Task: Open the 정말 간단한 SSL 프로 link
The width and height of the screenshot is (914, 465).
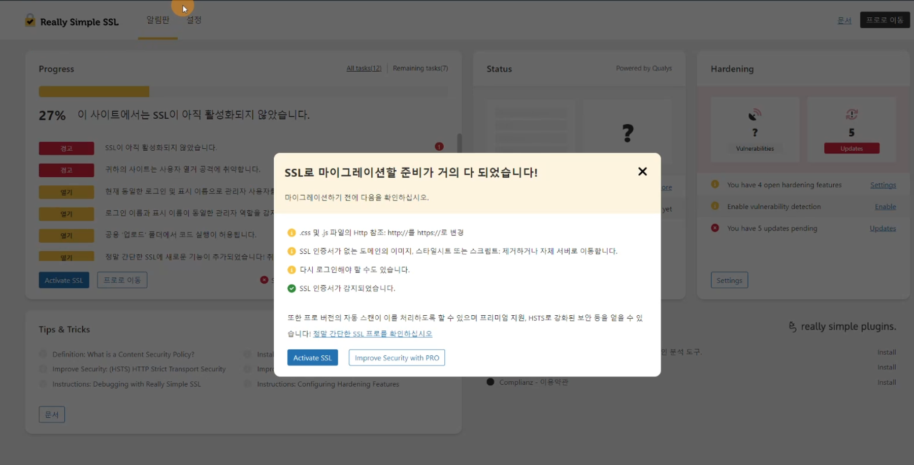Action: pyautogui.click(x=373, y=334)
